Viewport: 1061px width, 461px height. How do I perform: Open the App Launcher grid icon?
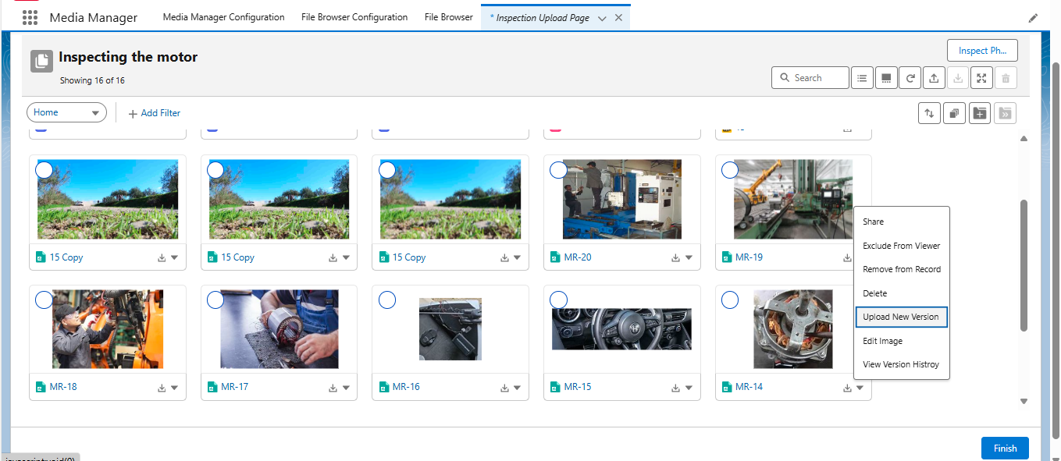click(30, 17)
